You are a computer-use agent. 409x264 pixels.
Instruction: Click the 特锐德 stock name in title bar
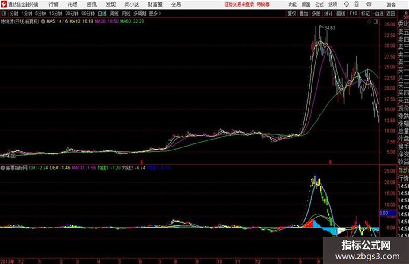263,4
